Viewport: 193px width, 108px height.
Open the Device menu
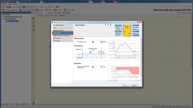click(10, 4)
